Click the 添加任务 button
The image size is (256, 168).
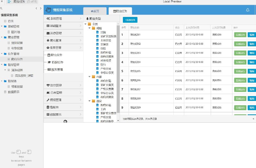click(130, 20)
